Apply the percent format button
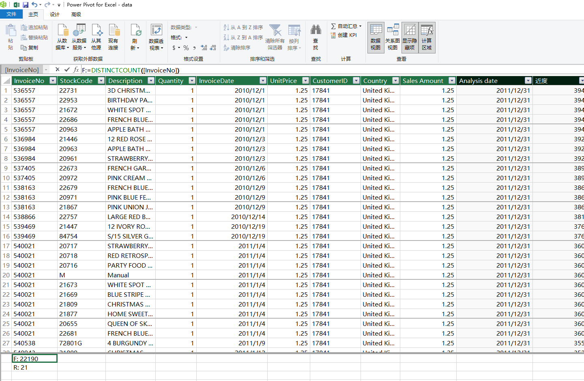This screenshot has width=584, height=381. point(186,48)
